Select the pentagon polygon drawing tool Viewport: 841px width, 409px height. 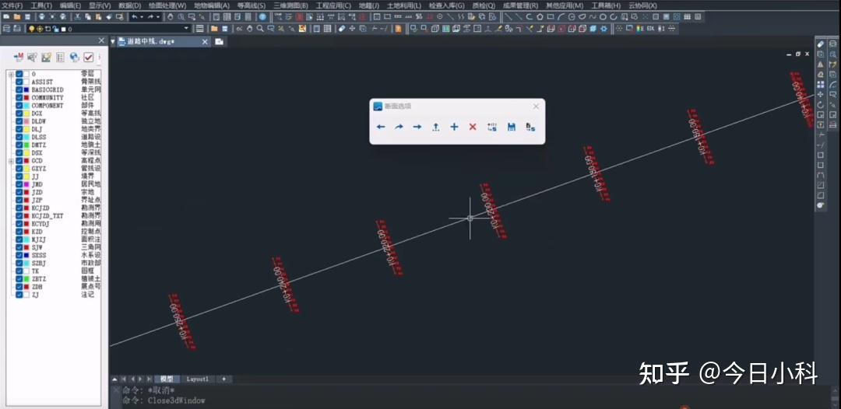pos(540,17)
